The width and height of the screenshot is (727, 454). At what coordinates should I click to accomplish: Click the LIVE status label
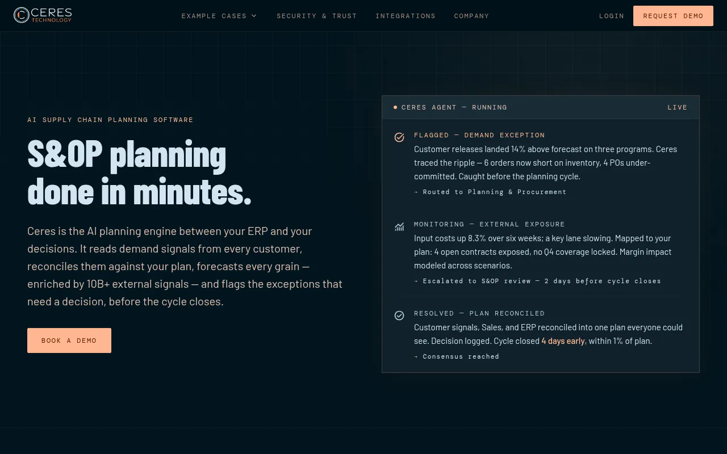[x=678, y=107]
